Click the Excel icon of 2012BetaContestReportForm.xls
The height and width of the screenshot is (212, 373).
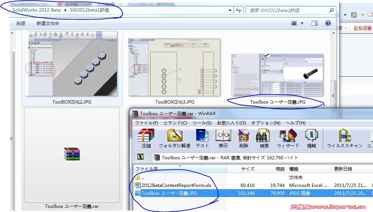coord(137,185)
